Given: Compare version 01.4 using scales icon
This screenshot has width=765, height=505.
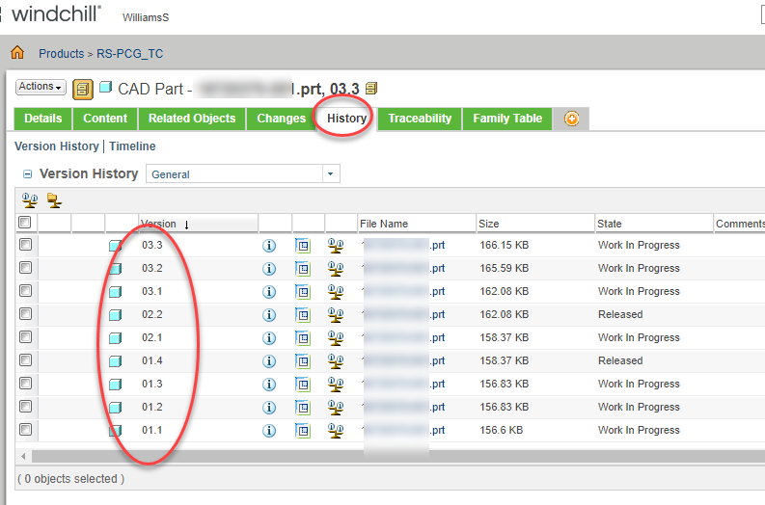Looking at the screenshot, I should point(336,361).
